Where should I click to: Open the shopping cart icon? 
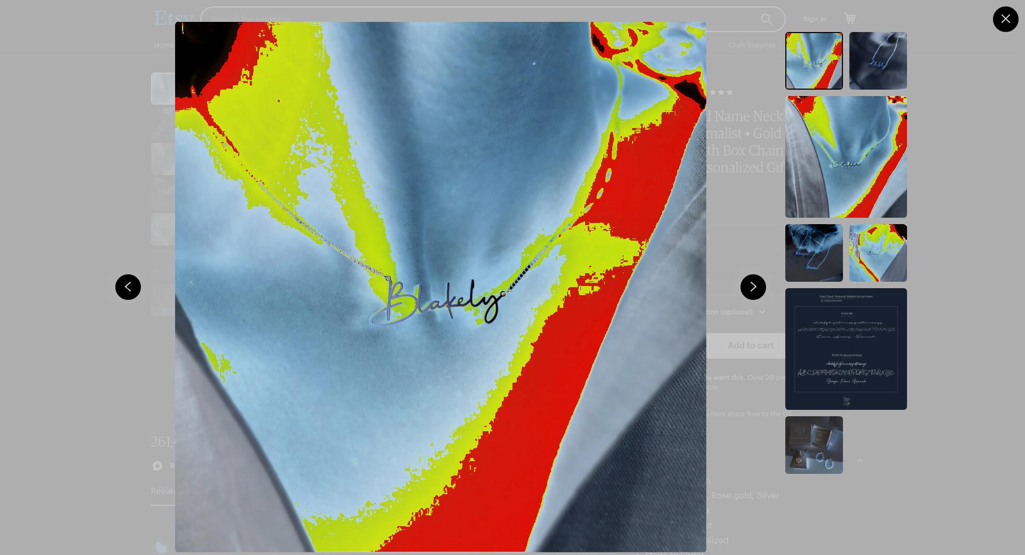850,19
